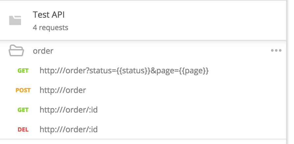This screenshot has width=294, height=144.
Task: Open the DEL http:///order/:id request
Action: tap(68, 130)
